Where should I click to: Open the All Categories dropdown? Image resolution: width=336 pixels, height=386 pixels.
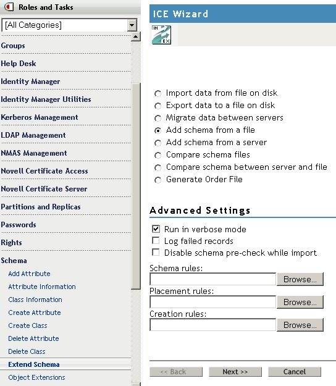pyautogui.click(x=132, y=25)
